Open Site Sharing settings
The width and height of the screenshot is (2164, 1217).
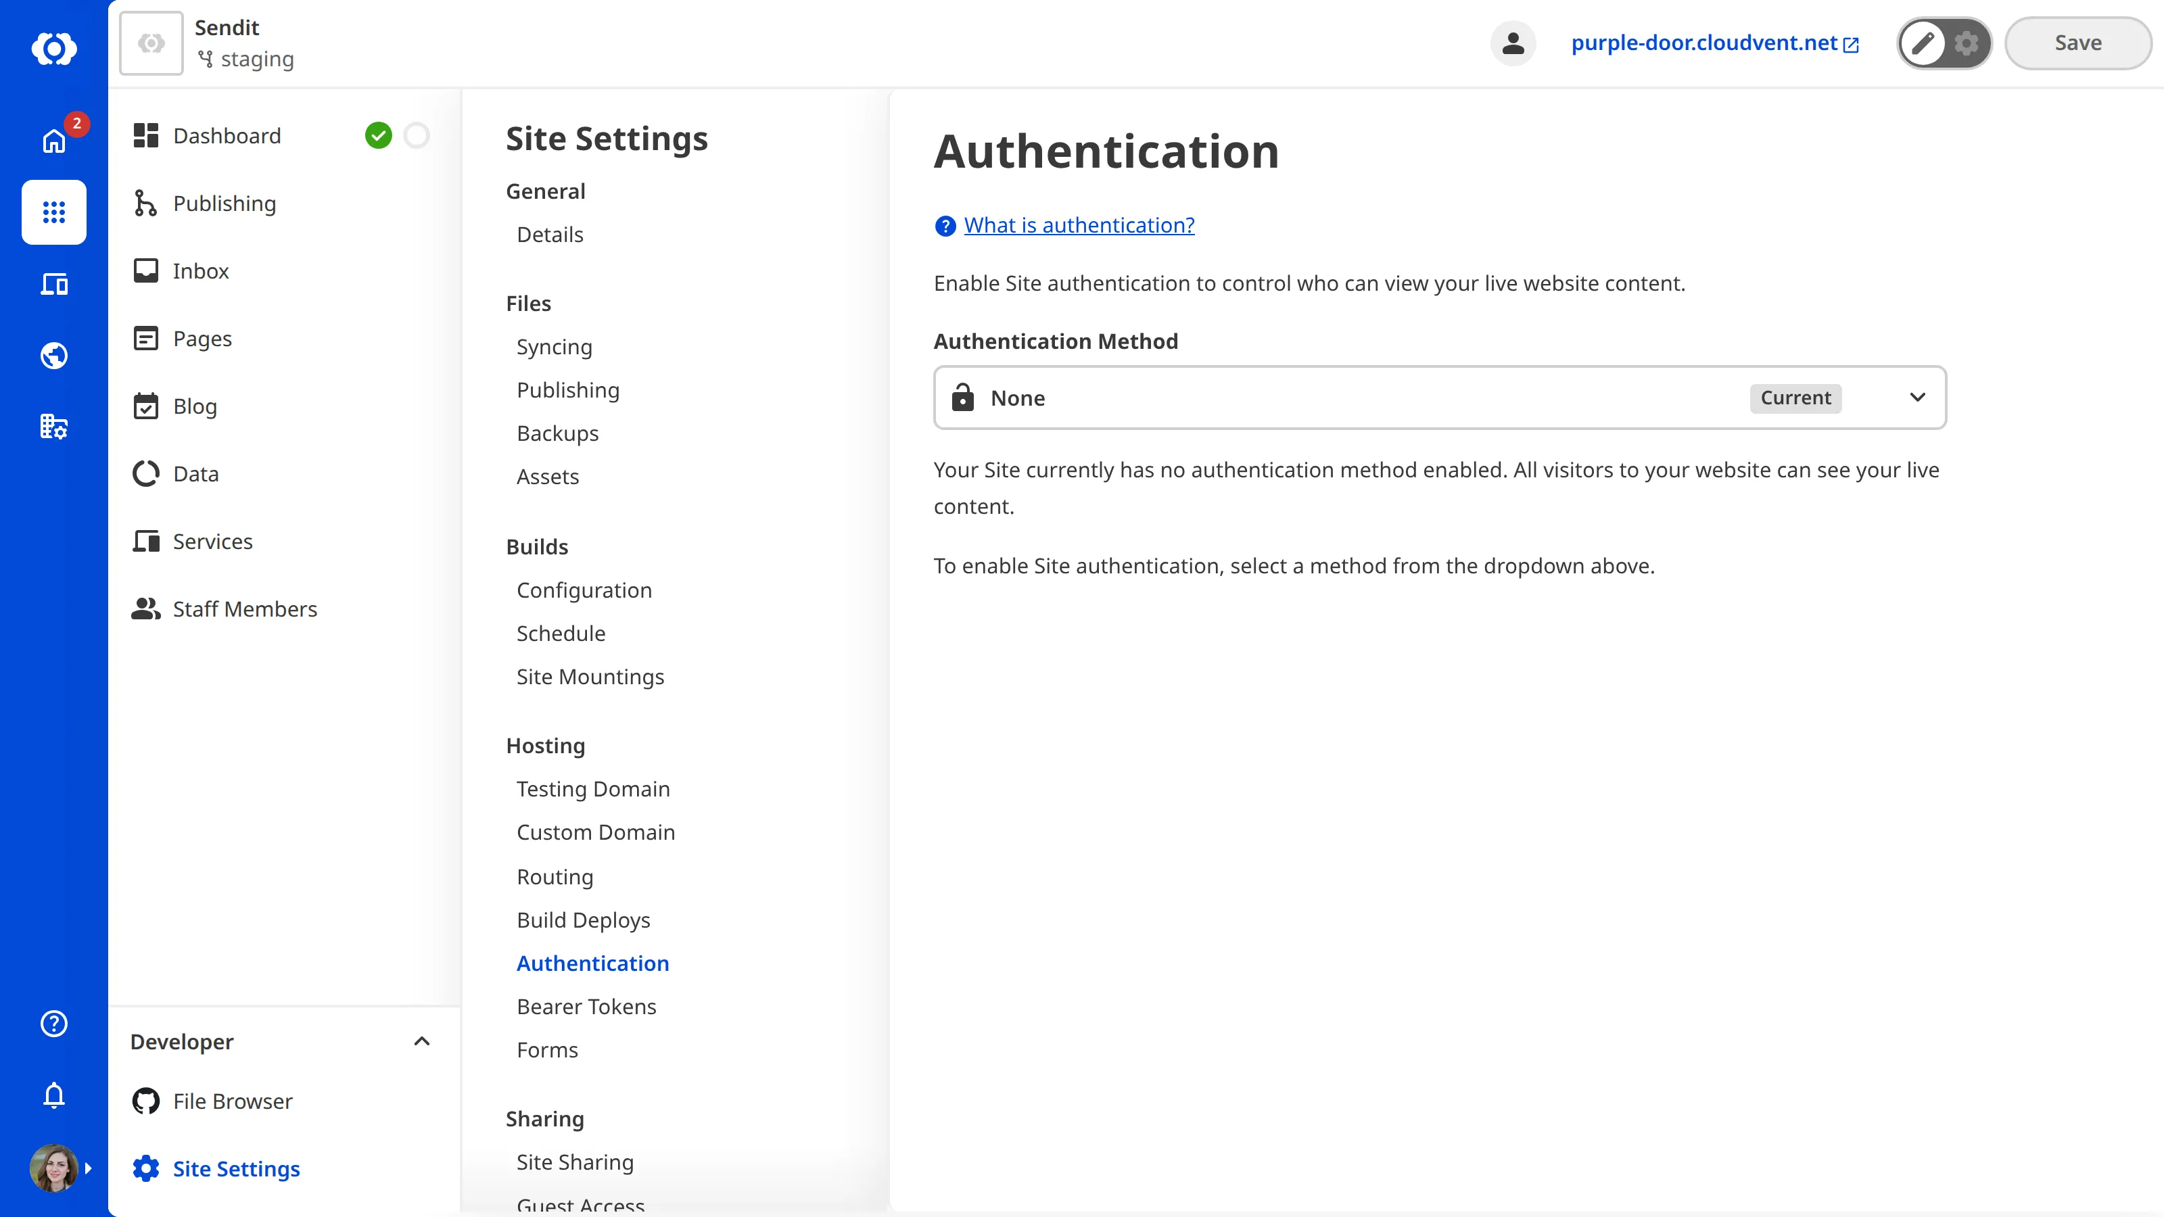pos(575,1162)
